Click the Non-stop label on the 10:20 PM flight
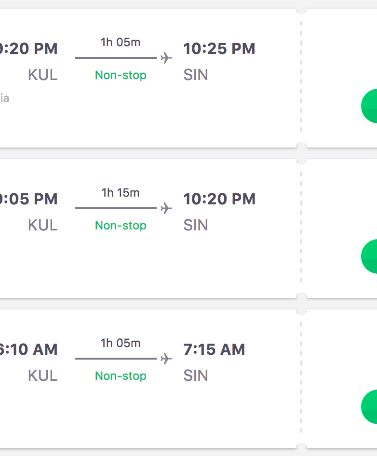Screen dimensions: 377x456 click(121, 226)
